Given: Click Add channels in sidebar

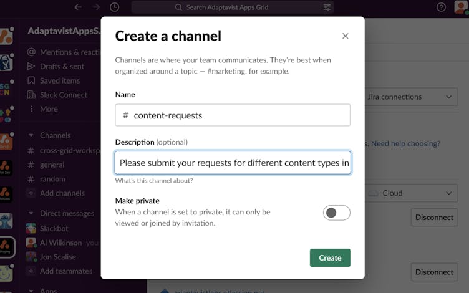Looking at the screenshot, I should tap(56, 193).
